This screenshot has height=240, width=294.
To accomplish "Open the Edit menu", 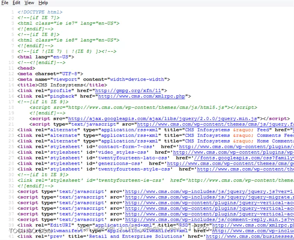I will [16, 3].
